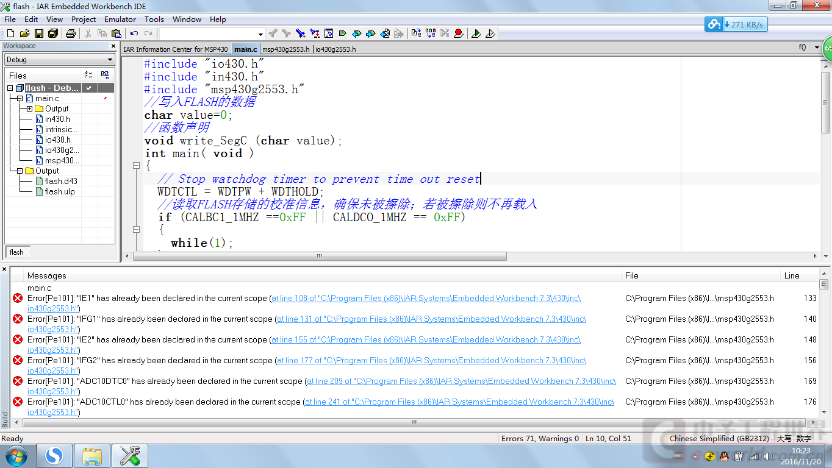Expand the Output folder under main.c
The height and width of the screenshot is (468, 832).
[x=29, y=108]
